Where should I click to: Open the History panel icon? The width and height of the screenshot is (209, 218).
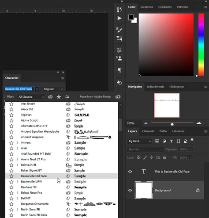pos(119,83)
